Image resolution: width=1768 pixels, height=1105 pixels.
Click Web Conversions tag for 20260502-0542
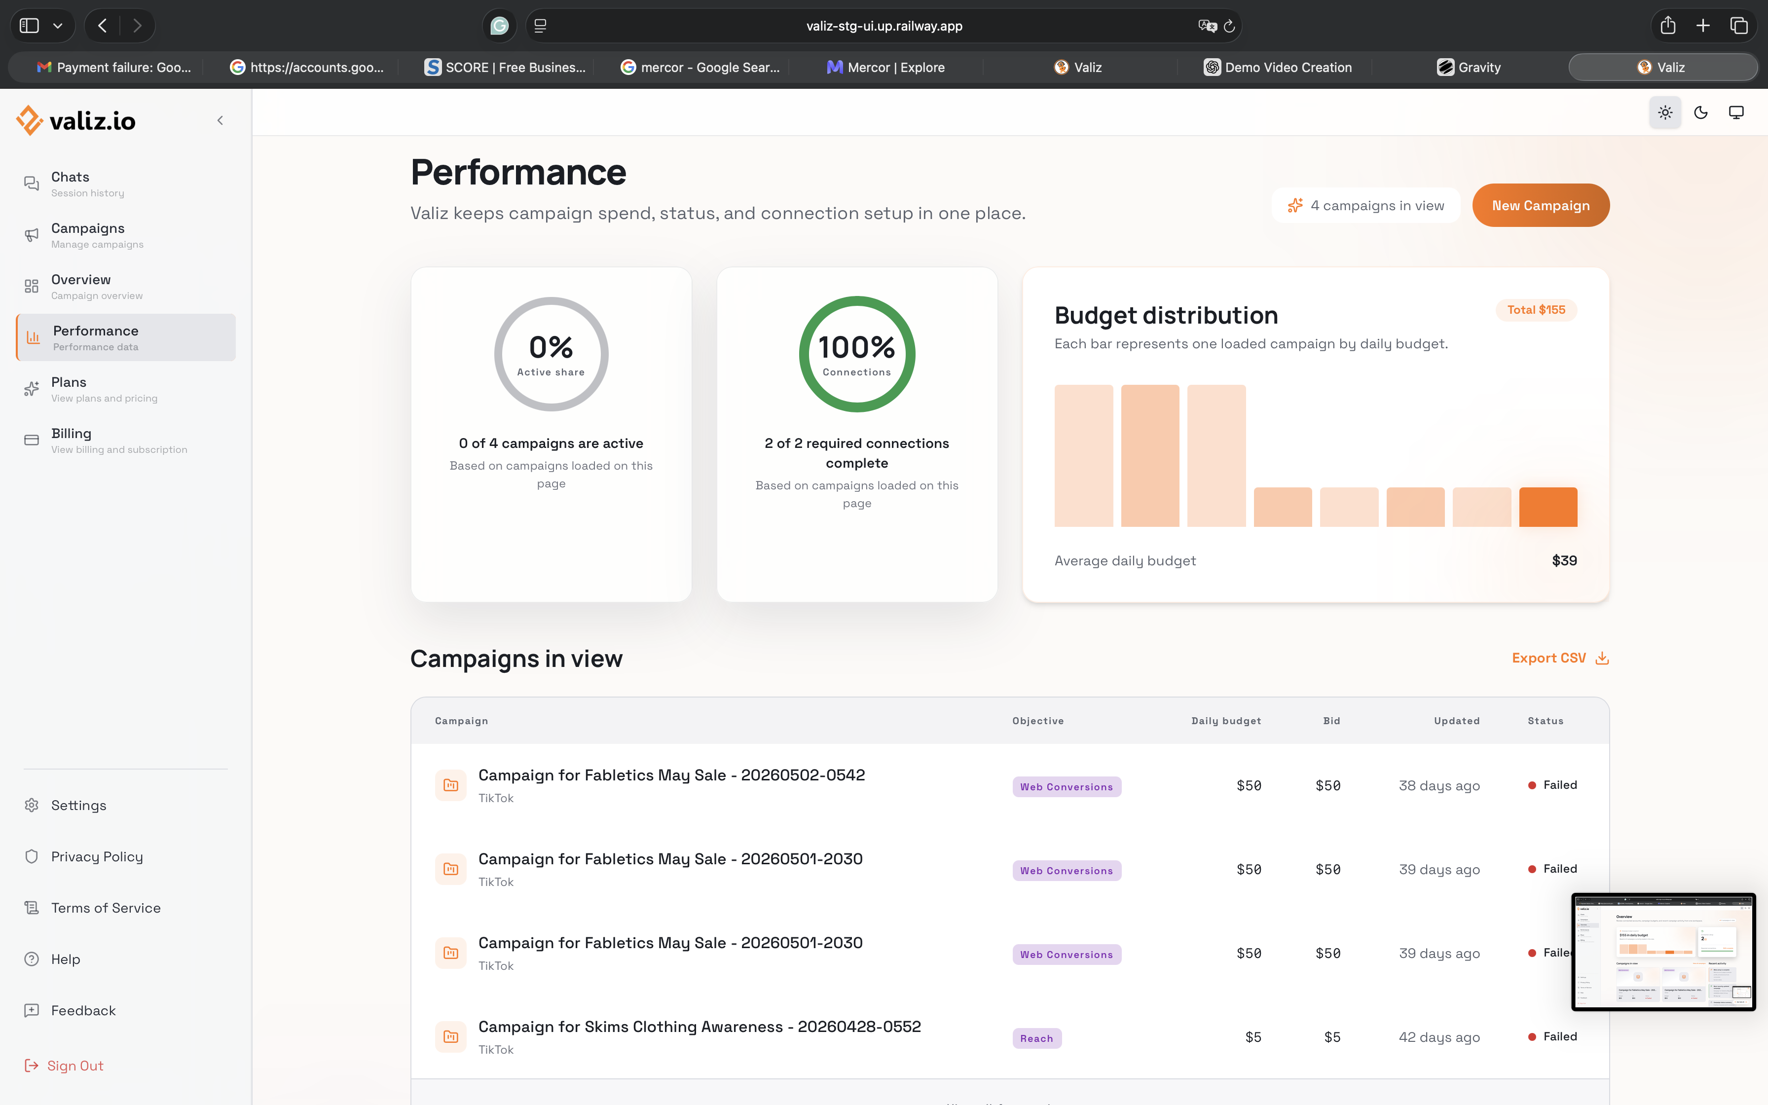coord(1067,787)
